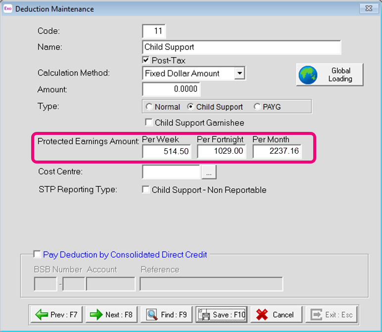Expand the Calculation Method dropdown

coord(239,74)
